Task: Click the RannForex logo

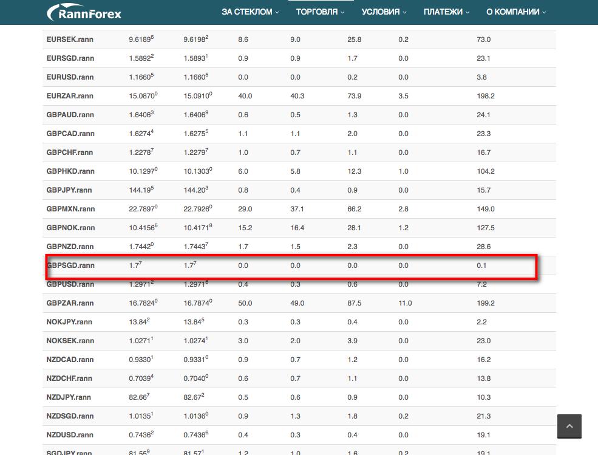Action: (x=84, y=13)
